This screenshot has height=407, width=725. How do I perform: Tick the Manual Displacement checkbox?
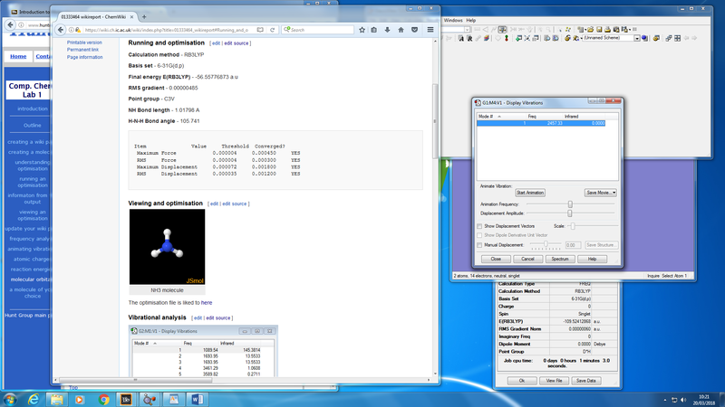tap(479, 245)
